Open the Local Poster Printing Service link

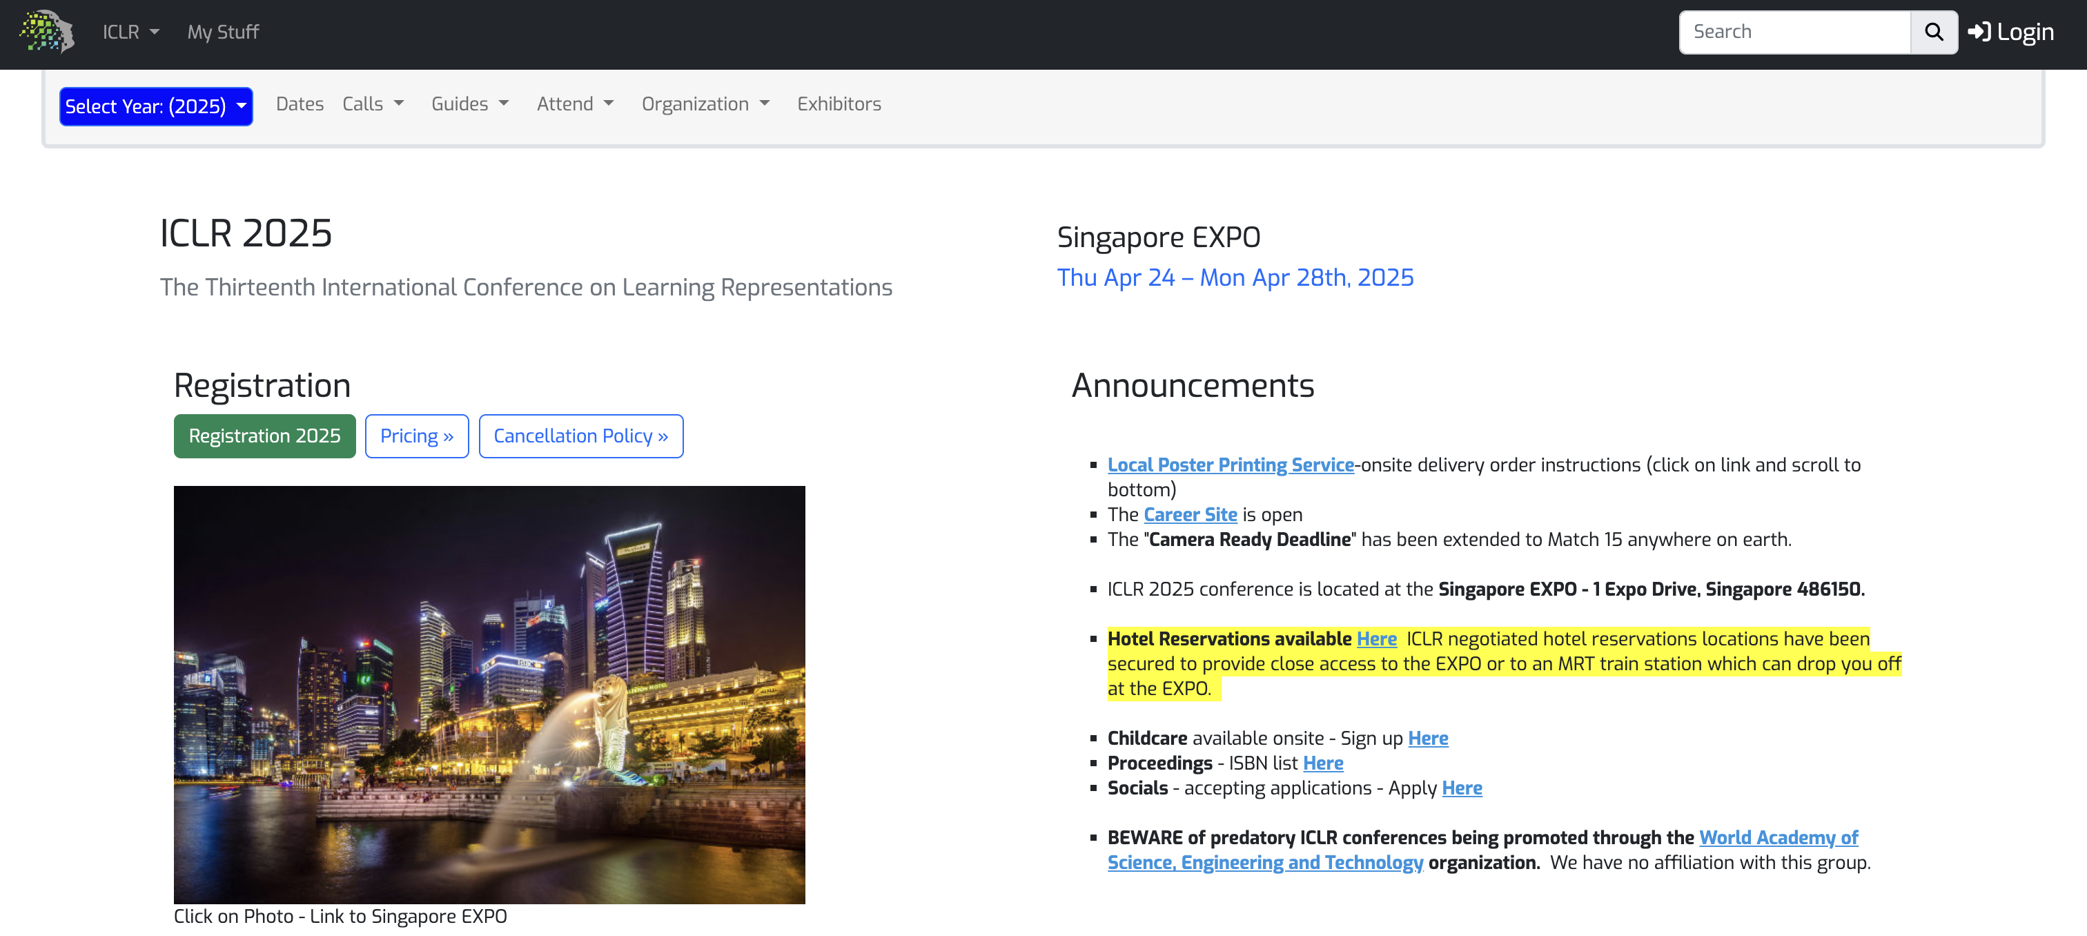pos(1230,465)
